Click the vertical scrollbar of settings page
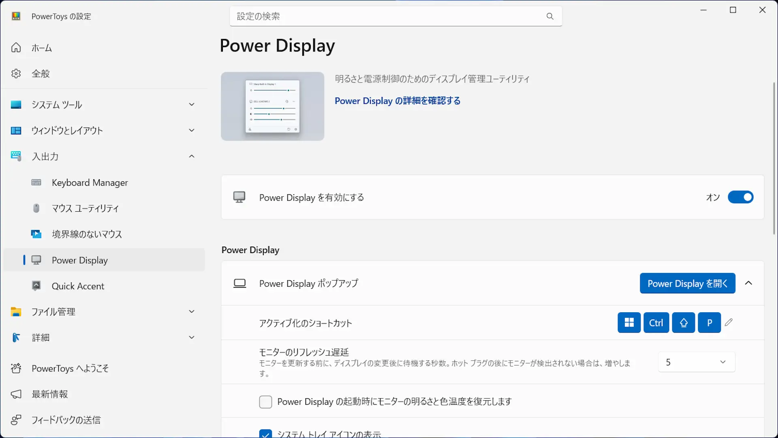The height and width of the screenshot is (438, 778). 774,158
